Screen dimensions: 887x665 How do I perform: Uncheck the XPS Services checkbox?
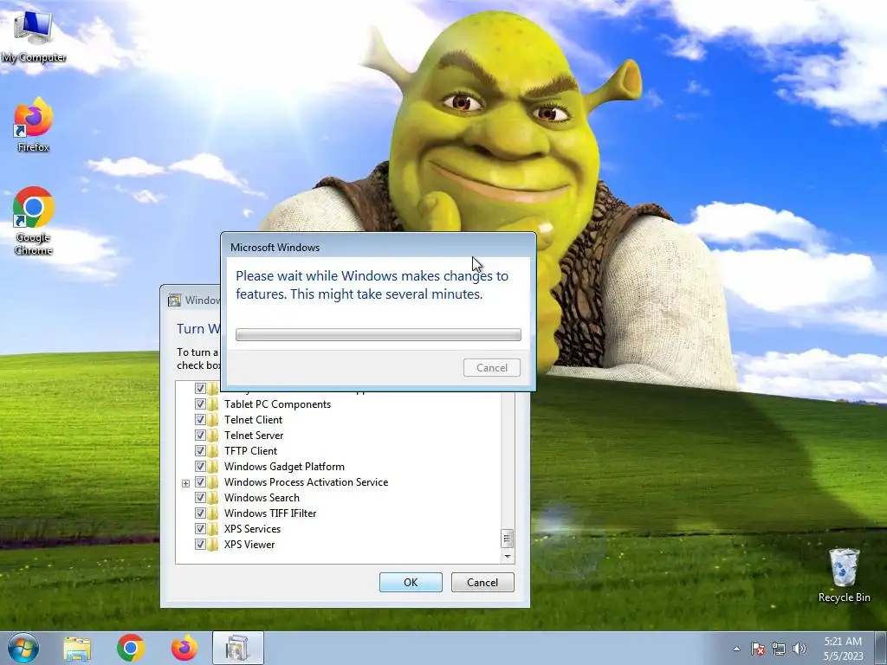[x=200, y=529]
